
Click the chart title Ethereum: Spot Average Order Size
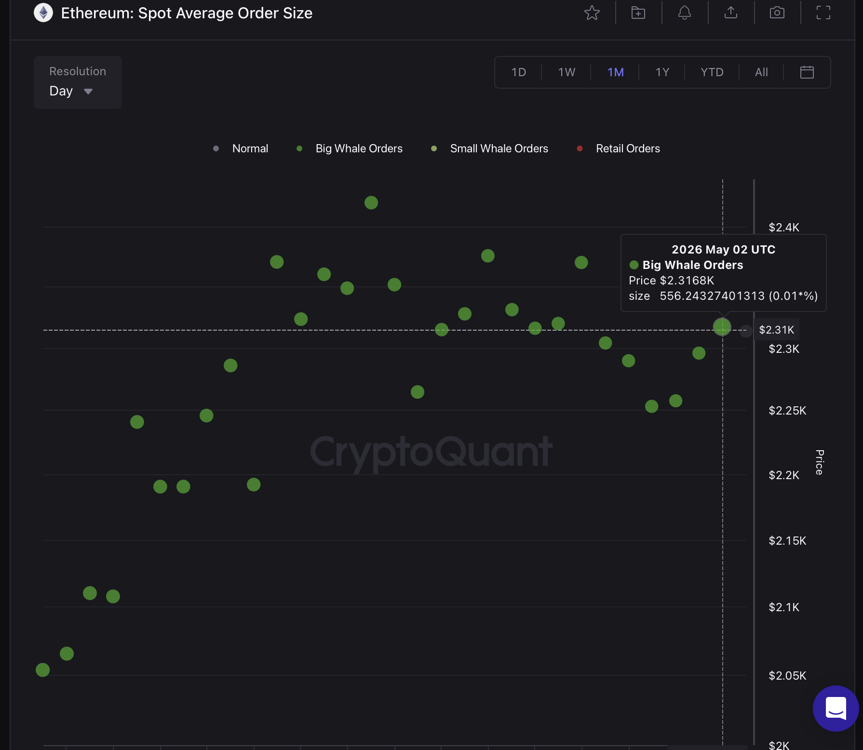187,13
